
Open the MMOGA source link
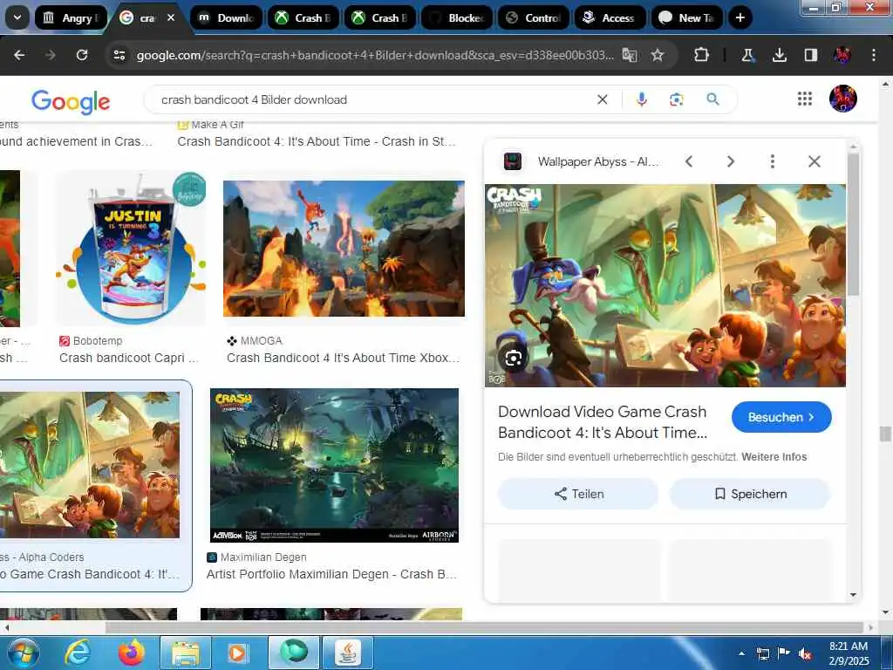[x=254, y=341]
